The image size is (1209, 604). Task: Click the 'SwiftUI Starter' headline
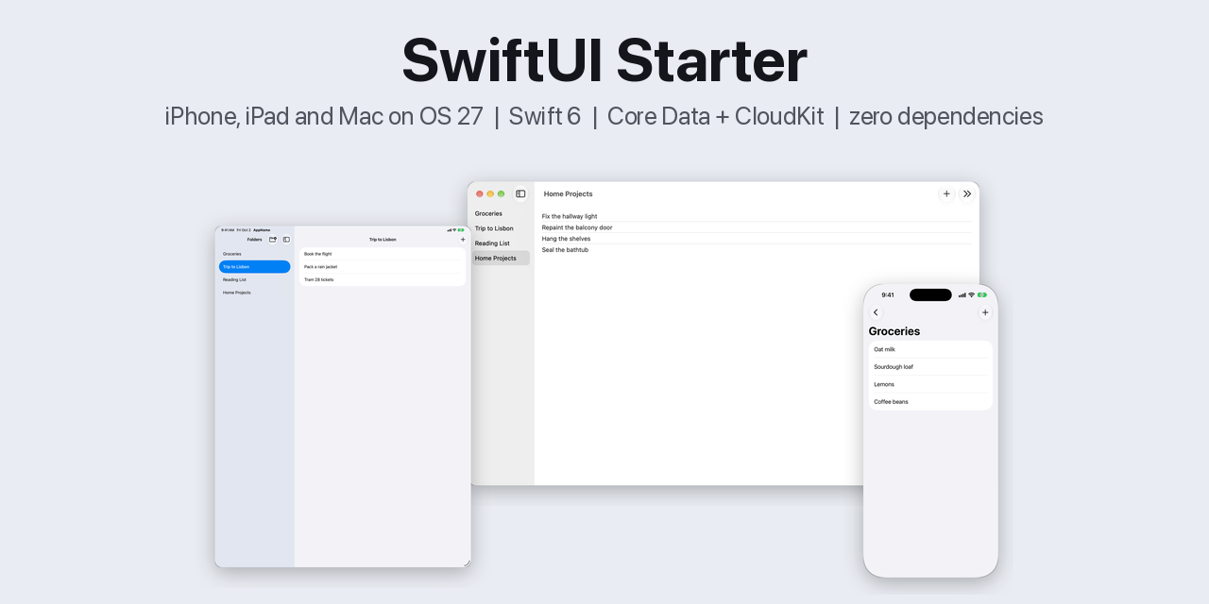click(x=604, y=60)
